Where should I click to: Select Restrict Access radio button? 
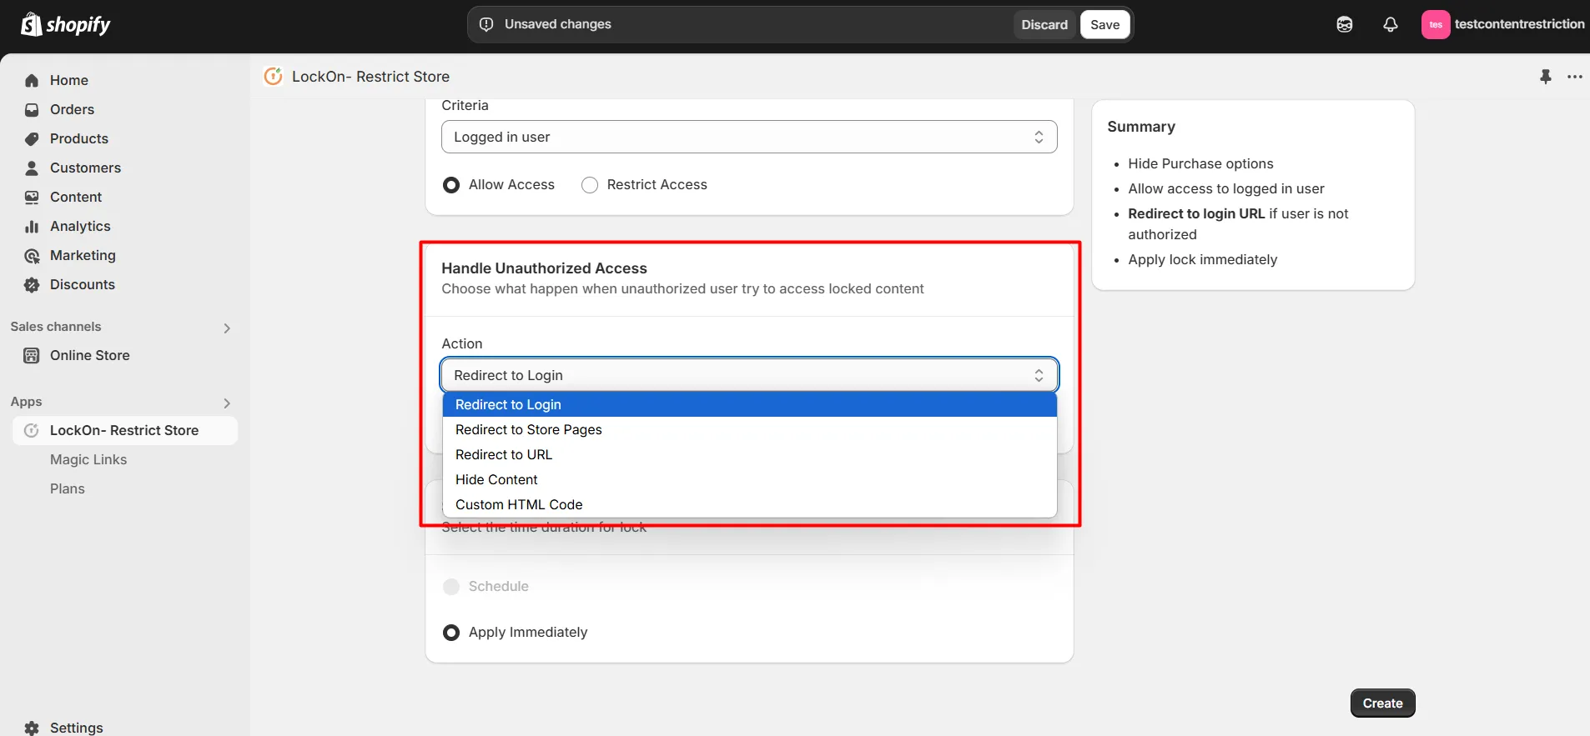point(590,184)
